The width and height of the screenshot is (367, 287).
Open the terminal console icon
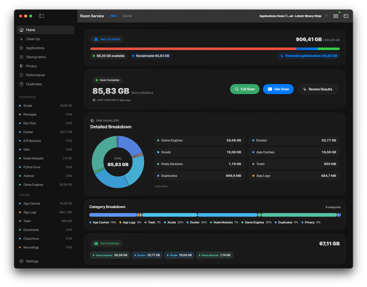[x=346, y=16]
